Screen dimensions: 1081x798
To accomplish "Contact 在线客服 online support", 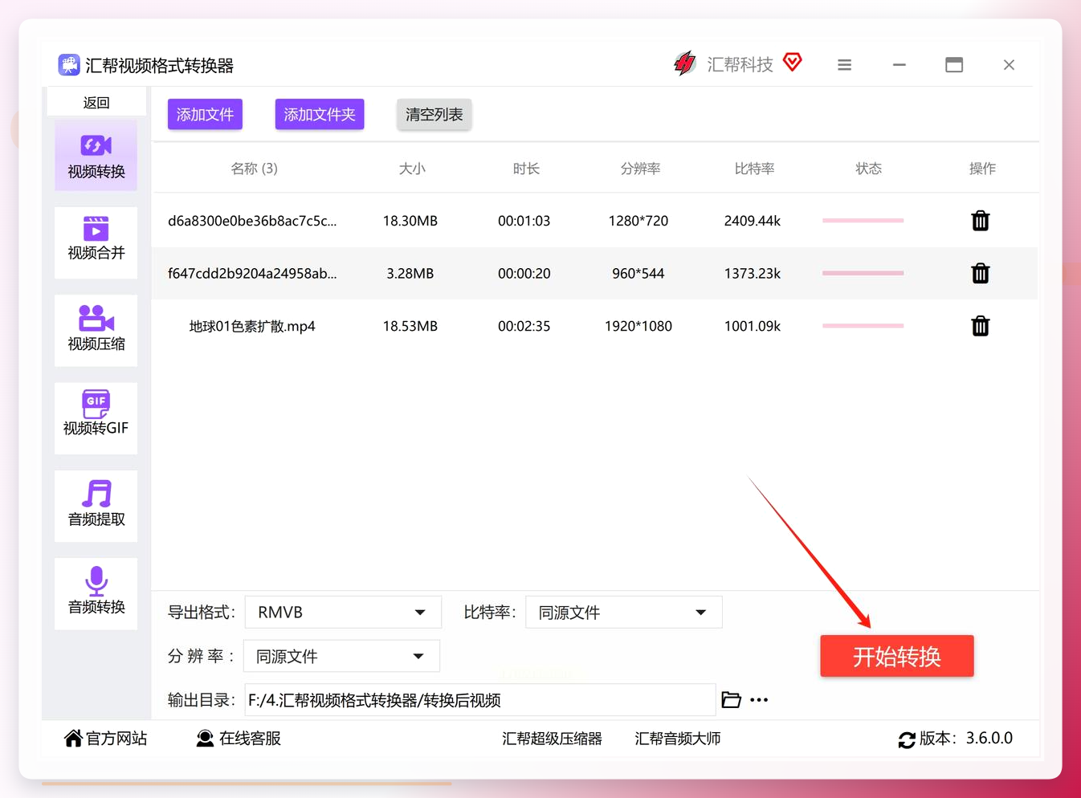I will (239, 739).
